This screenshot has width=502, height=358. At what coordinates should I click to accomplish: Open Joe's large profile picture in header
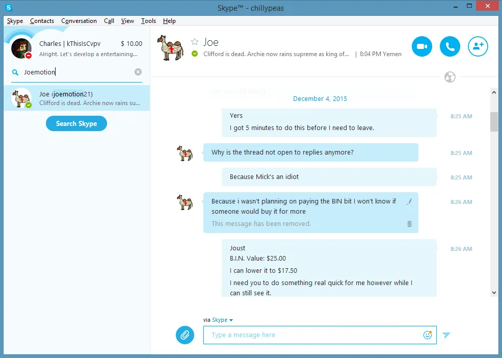(170, 48)
